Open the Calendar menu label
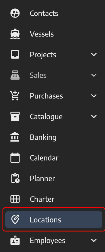Image resolution: width=105 pixels, height=252 pixels. click(x=44, y=158)
